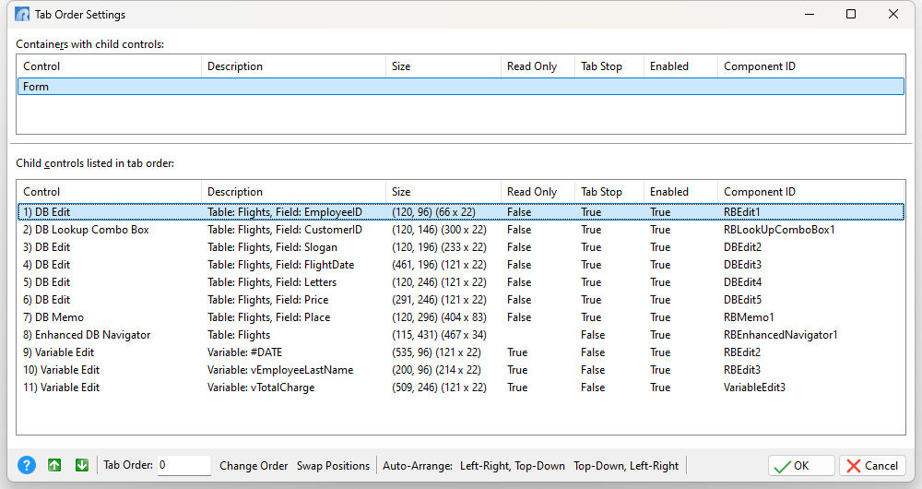Minimize the Tab Order Settings window
This screenshot has height=489, width=922.
coord(810,14)
